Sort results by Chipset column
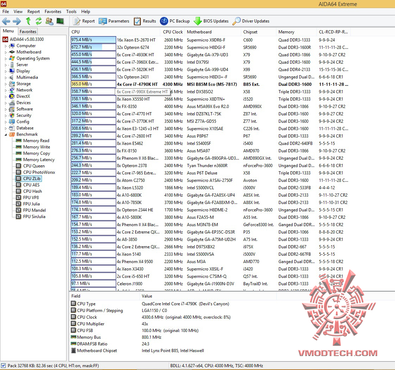Image resolution: width=395 pixels, height=370 pixels. point(258,32)
